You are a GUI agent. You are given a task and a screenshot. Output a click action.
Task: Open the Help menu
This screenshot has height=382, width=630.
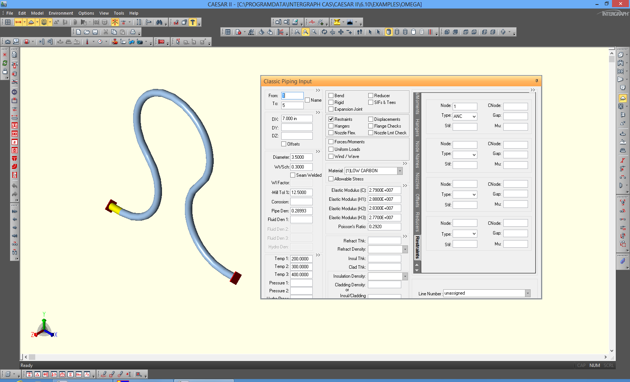(x=134, y=13)
